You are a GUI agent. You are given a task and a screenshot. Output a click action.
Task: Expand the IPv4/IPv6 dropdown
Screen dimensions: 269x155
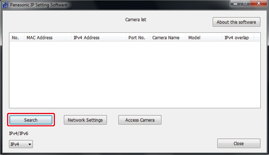tap(21, 144)
